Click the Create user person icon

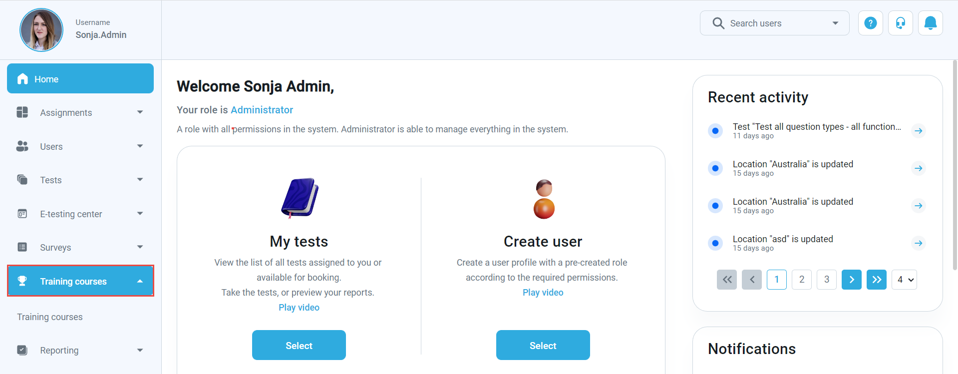click(x=544, y=199)
